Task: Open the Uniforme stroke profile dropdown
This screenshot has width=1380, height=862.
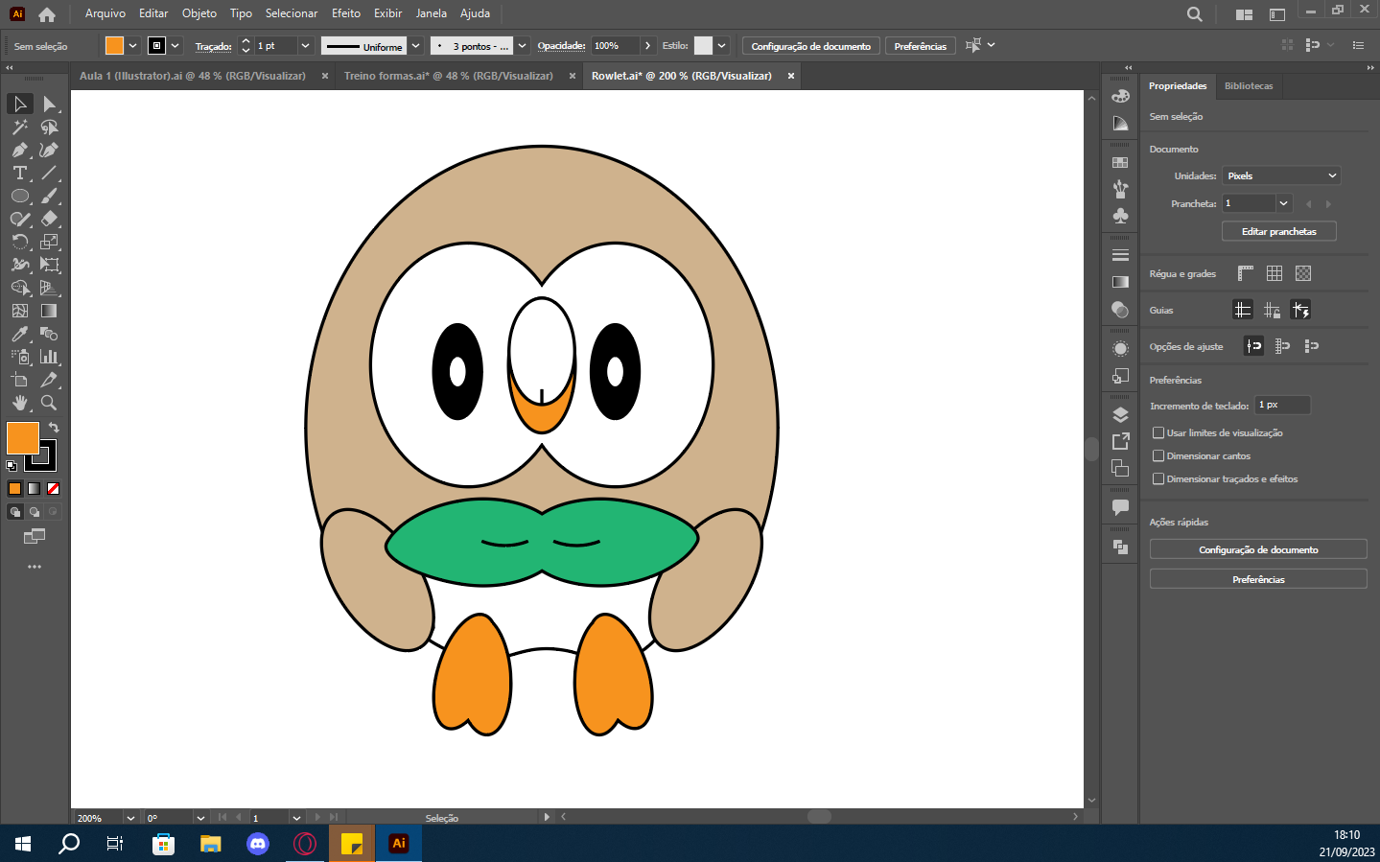Action: click(415, 45)
